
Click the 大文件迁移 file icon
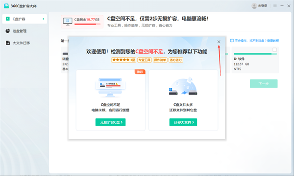point(8,43)
